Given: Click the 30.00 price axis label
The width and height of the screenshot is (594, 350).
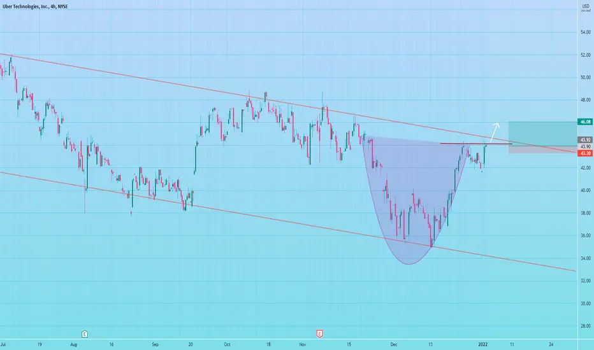Looking at the screenshot, I should tap(585, 304).
